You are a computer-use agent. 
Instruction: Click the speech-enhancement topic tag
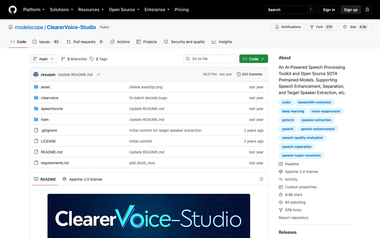point(318,129)
